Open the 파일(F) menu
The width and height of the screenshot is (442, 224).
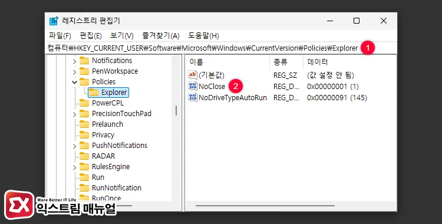(x=60, y=36)
